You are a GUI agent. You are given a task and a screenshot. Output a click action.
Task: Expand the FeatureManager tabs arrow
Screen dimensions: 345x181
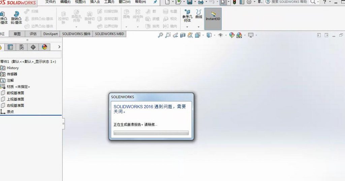pyautogui.click(x=59, y=47)
